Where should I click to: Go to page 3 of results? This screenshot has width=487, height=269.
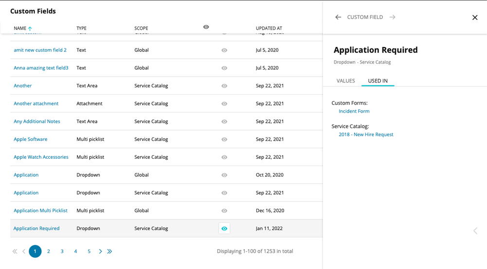click(62, 252)
